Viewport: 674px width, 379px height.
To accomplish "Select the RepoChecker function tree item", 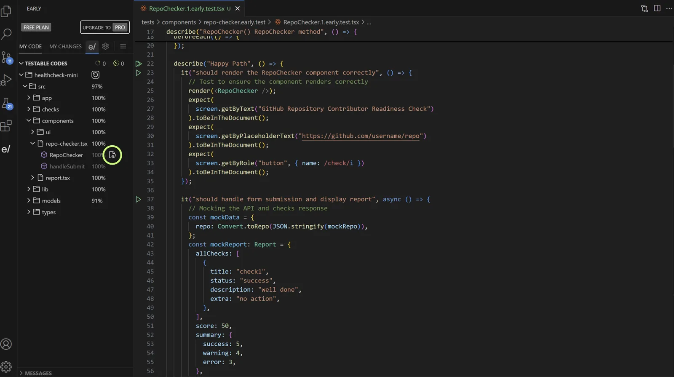I will pos(66,155).
